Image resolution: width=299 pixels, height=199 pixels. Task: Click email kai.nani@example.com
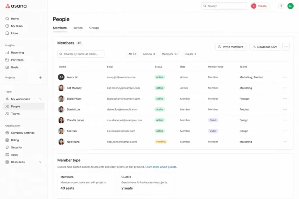(x=121, y=131)
